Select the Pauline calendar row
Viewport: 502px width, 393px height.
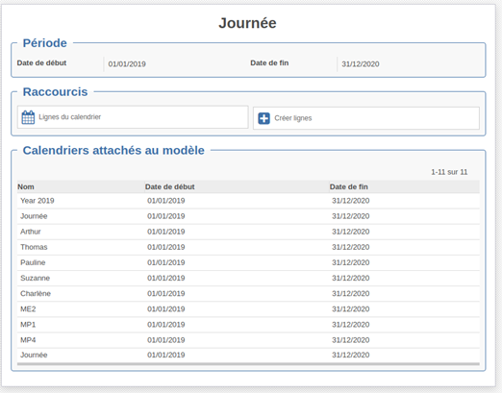(248, 262)
